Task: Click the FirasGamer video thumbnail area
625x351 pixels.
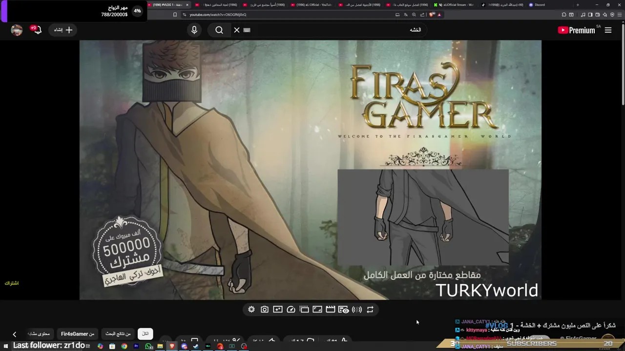Action: pyautogui.click(x=311, y=170)
